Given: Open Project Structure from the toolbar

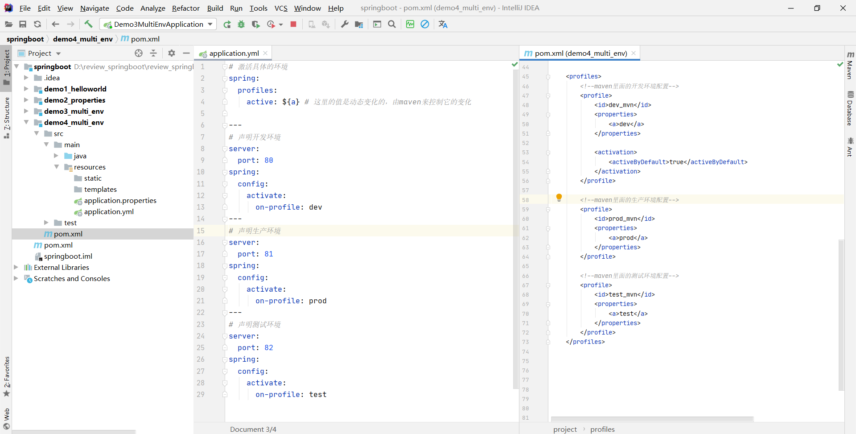Looking at the screenshot, I should [x=359, y=24].
